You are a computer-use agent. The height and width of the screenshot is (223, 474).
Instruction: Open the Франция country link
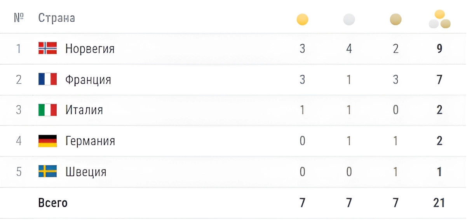(x=88, y=80)
